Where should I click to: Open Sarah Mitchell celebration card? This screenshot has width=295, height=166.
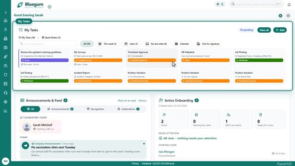[x=41, y=127]
